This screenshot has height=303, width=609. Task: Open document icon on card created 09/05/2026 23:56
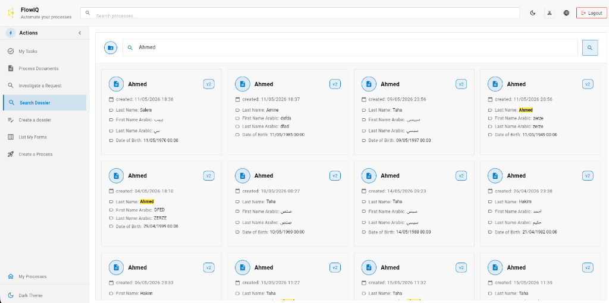coord(369,84)
